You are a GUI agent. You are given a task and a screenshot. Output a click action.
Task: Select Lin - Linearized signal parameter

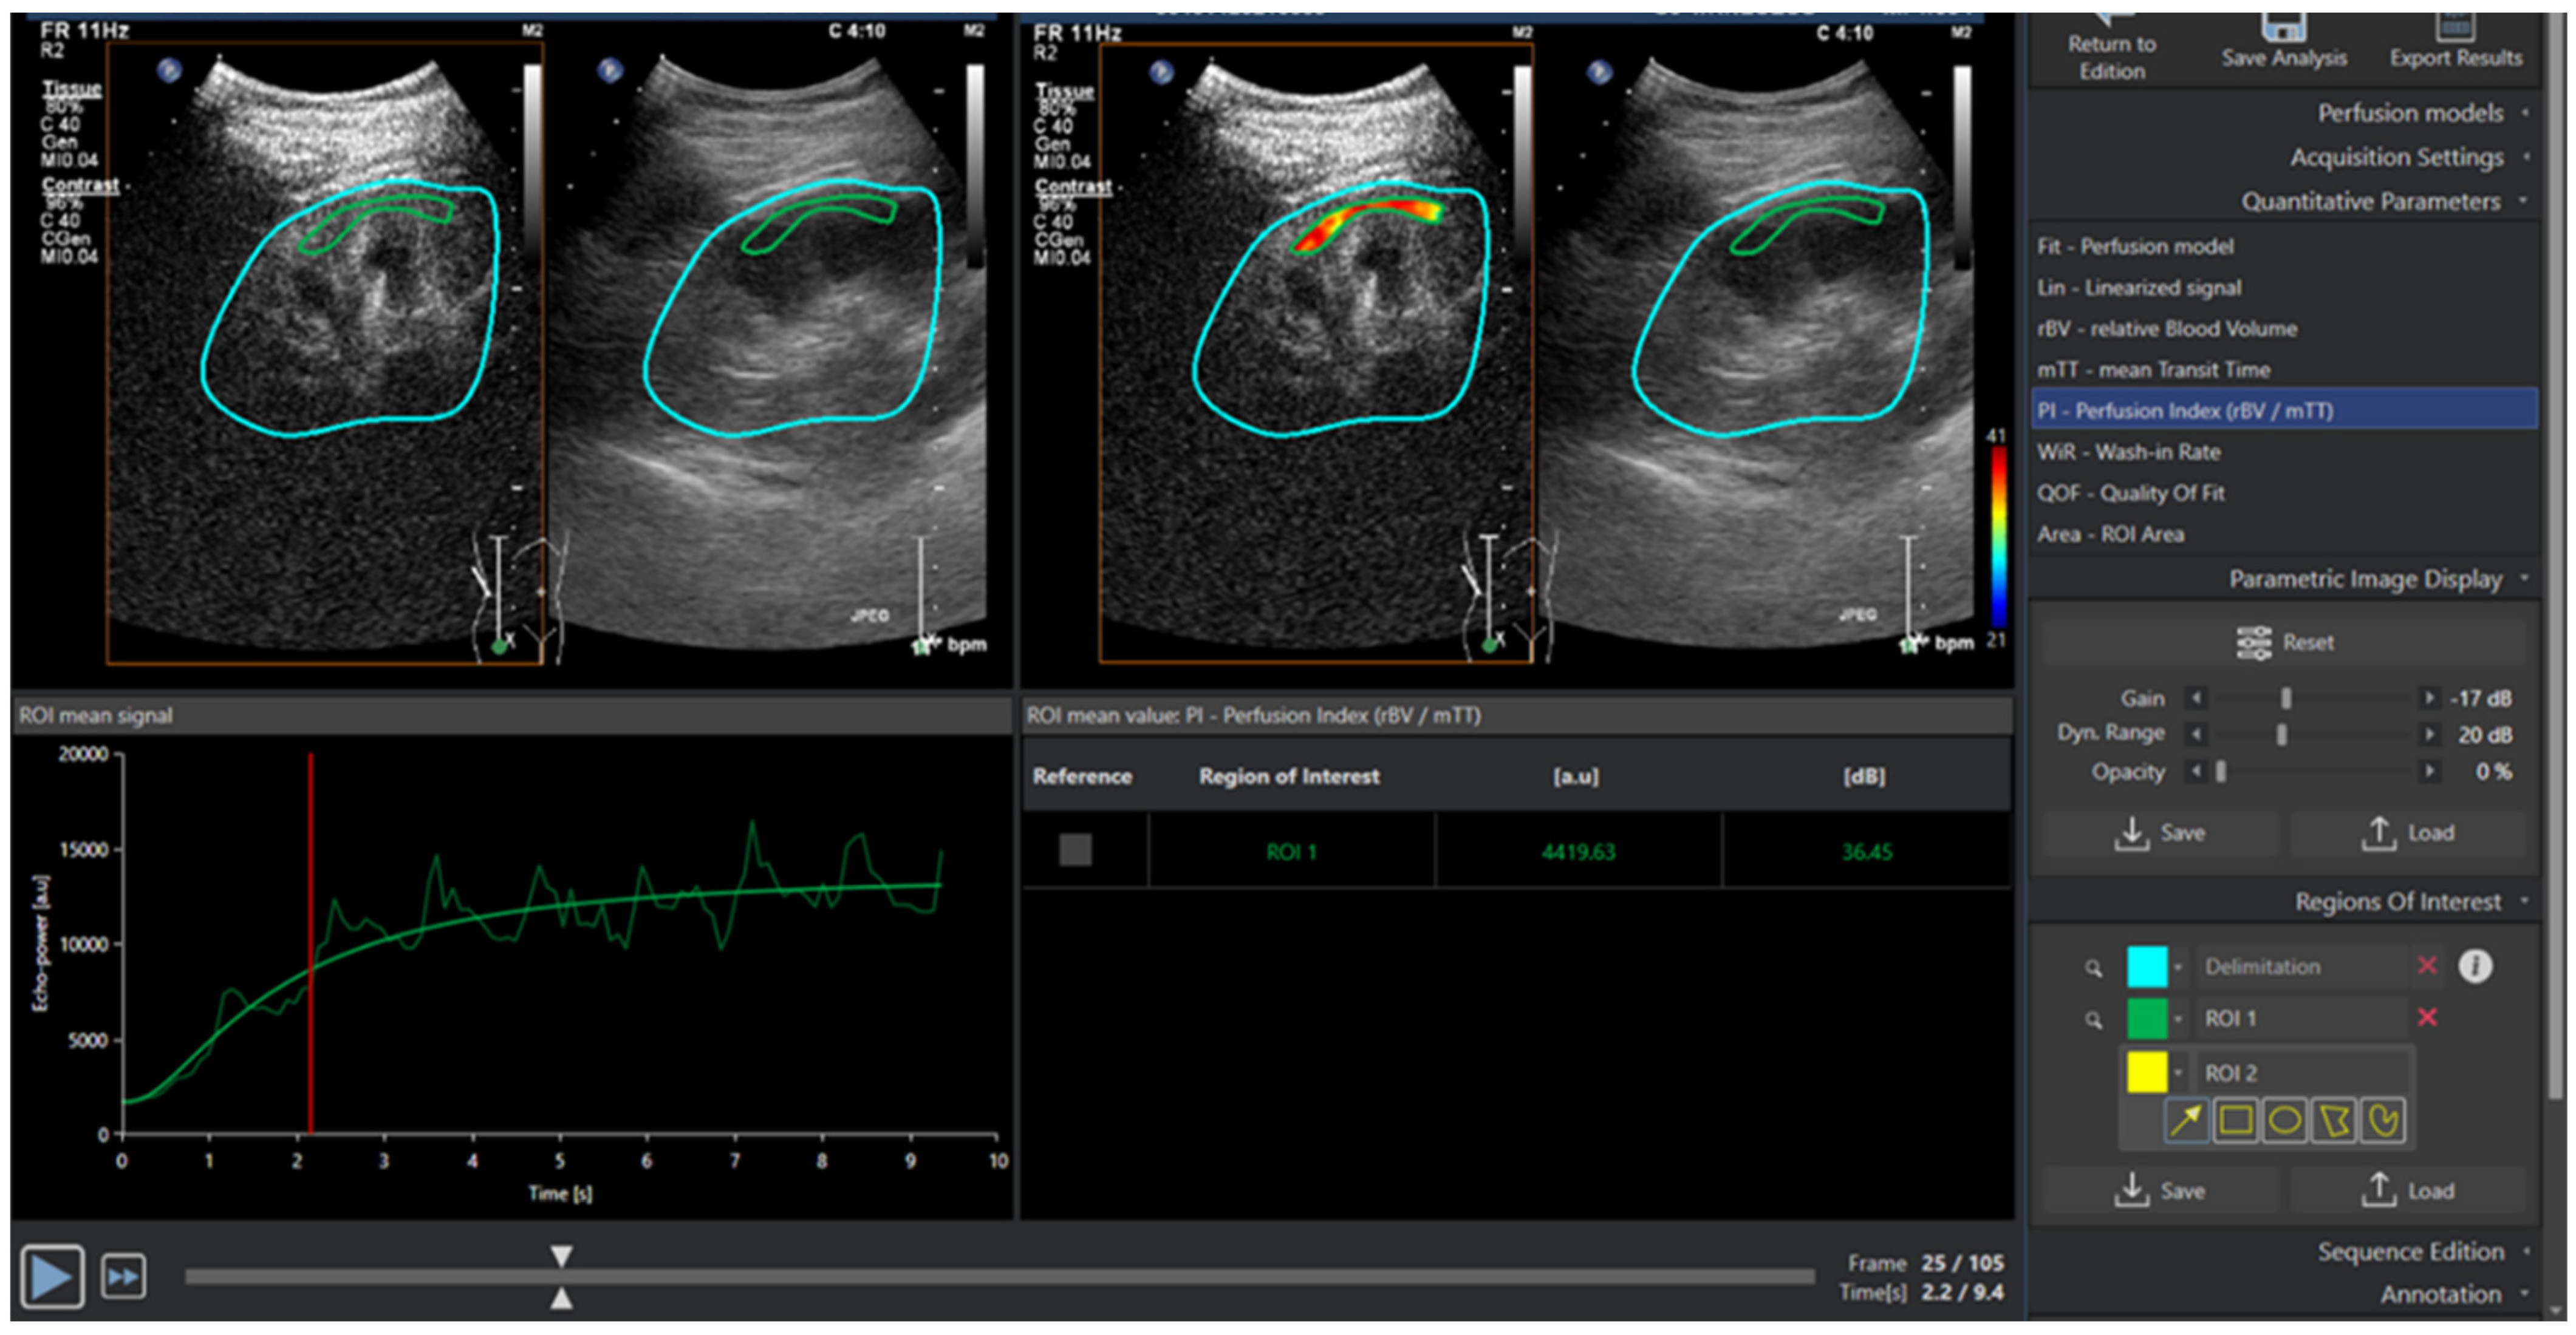coord(2285,288)
